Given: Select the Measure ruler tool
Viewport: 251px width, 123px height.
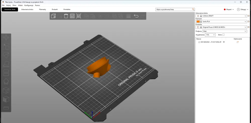Looking at the screenshot, I should (6, 108).
